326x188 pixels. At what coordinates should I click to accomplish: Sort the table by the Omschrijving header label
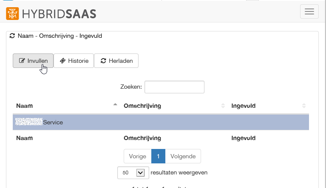click(x=142, y=106)
